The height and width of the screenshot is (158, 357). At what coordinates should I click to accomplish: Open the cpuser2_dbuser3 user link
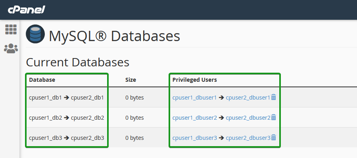(x=248, y=138)
